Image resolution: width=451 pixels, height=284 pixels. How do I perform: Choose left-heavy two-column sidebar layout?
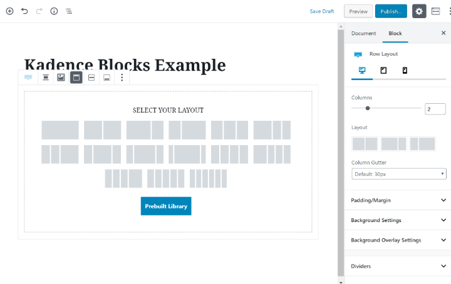coord(394,144)
